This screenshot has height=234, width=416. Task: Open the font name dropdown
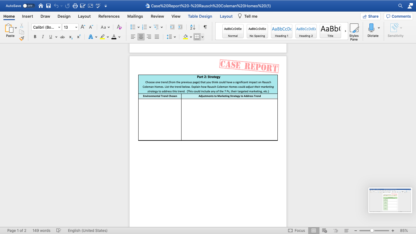pos(59,27)
